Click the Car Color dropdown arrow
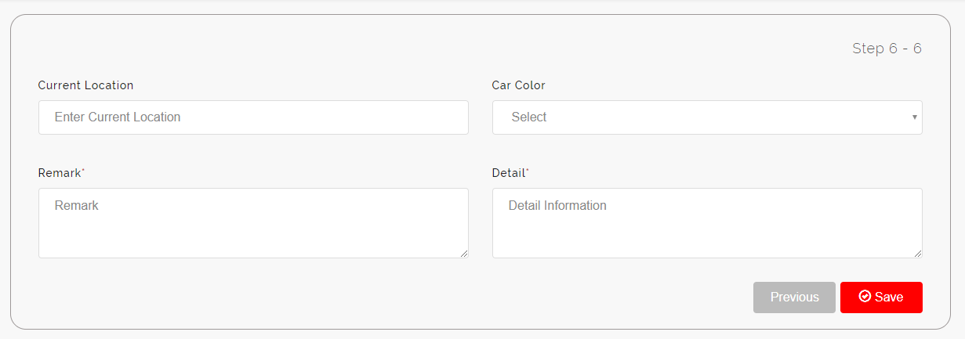The height and width of the screenshot is (339, 965). [914, 117]
